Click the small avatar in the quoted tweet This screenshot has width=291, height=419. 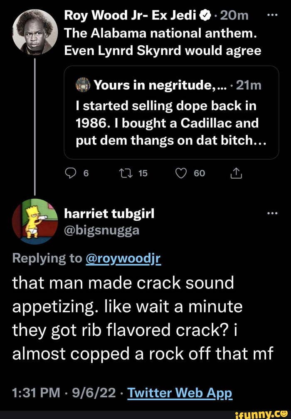[82, 85]
